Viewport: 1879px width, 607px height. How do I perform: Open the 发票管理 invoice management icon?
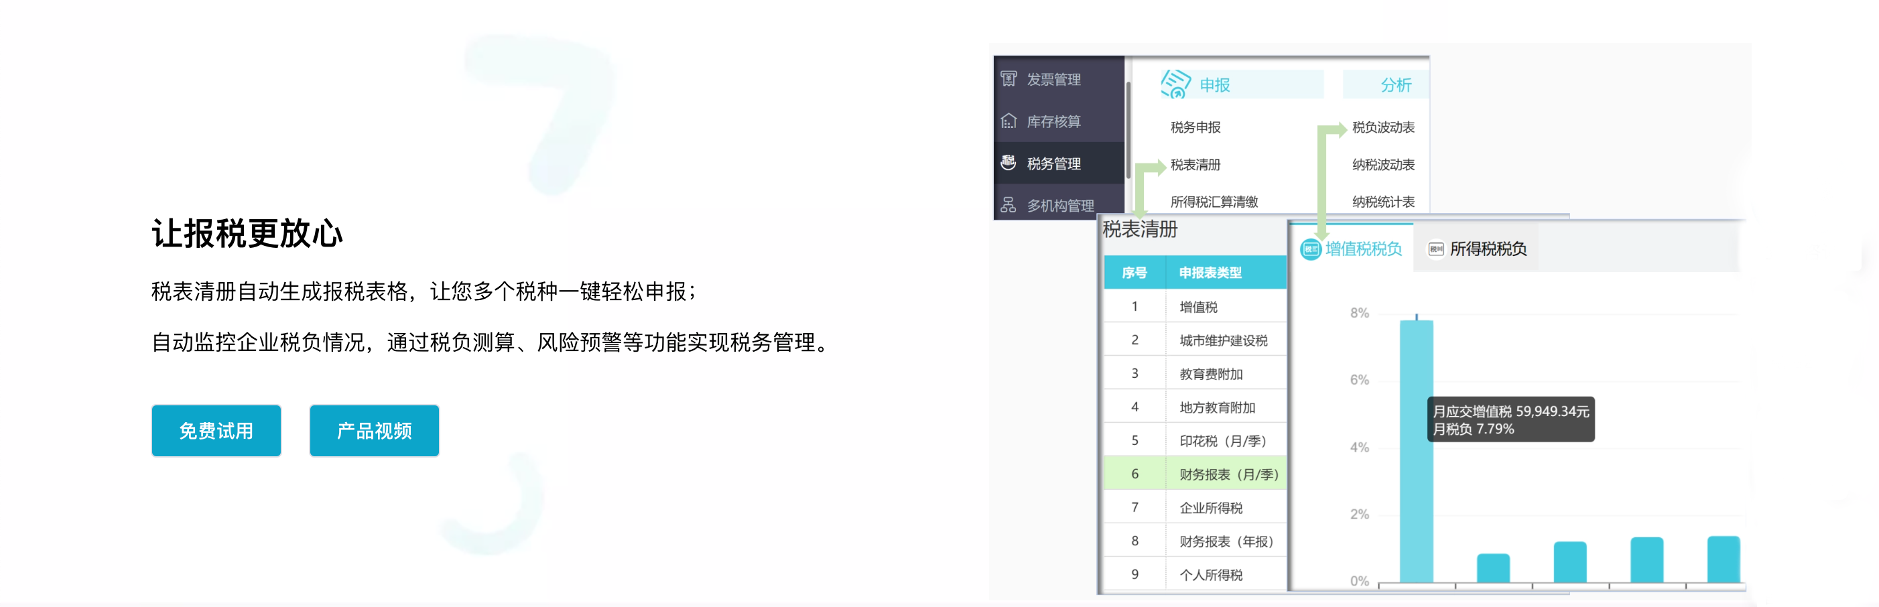coord(1008,80)
